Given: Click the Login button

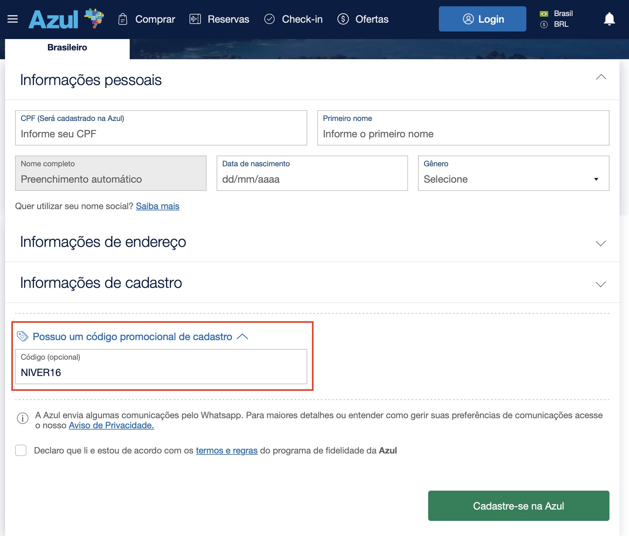Looking at the screenshot, I should tap(483, 19).
